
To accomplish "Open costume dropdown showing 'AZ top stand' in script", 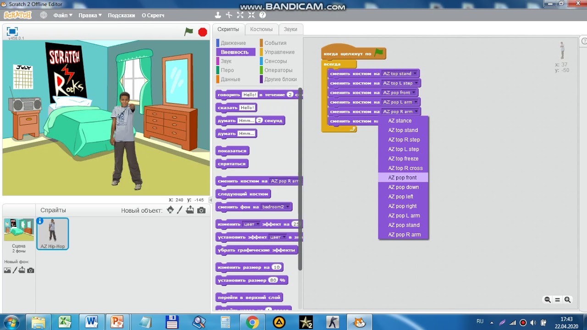I will tap(400, 74).
